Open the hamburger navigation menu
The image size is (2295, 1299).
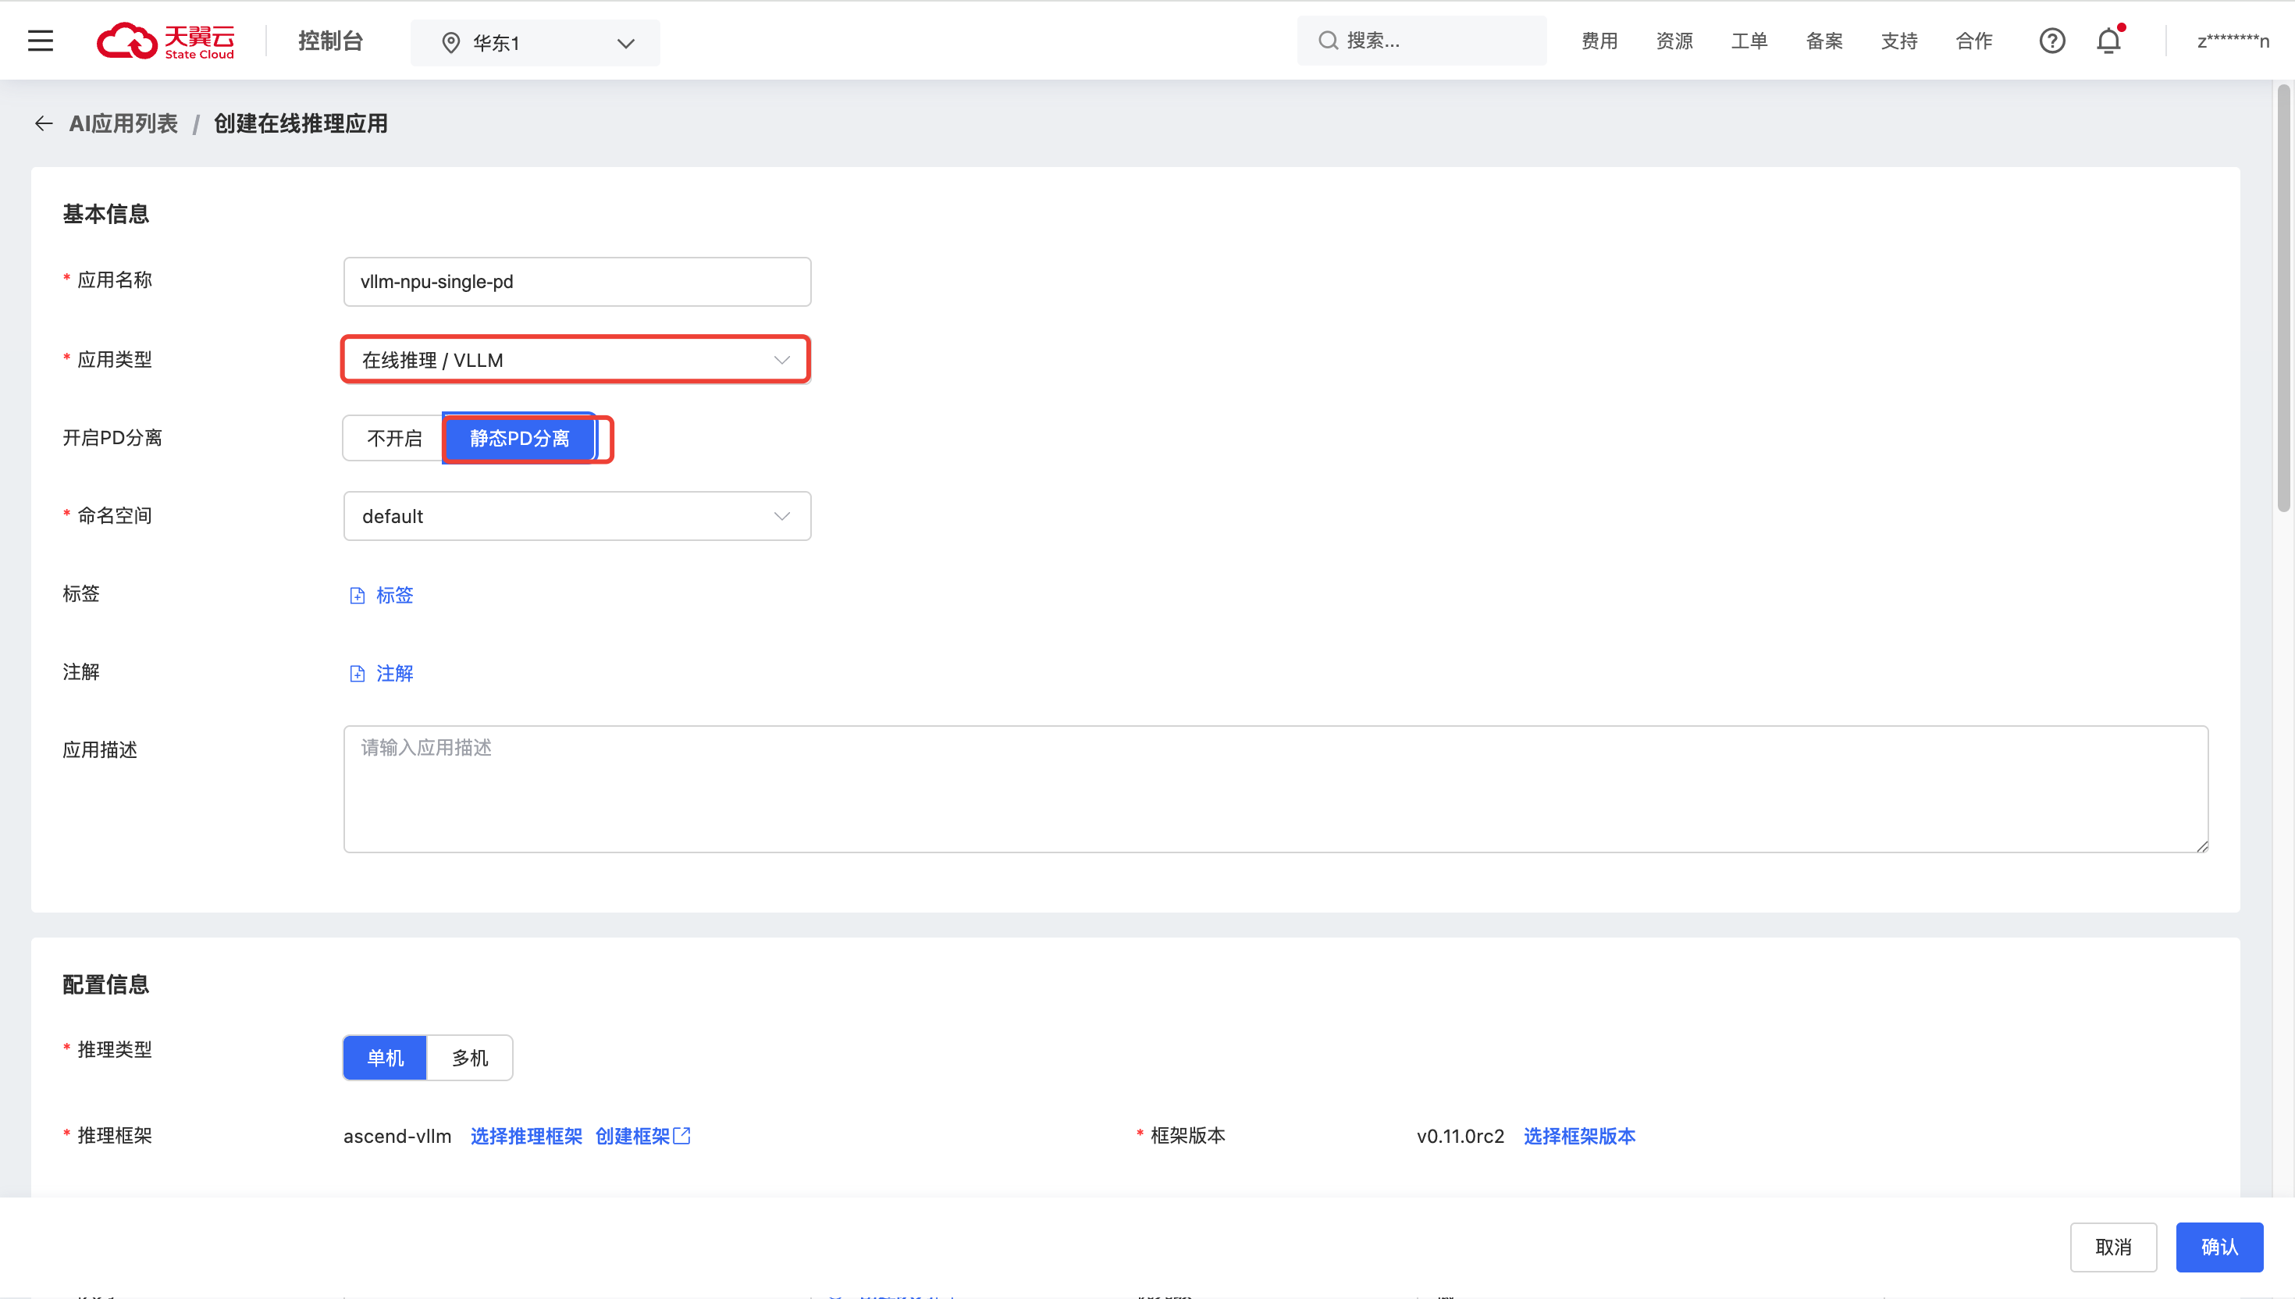pyautogui.click(x=40, y=41)
